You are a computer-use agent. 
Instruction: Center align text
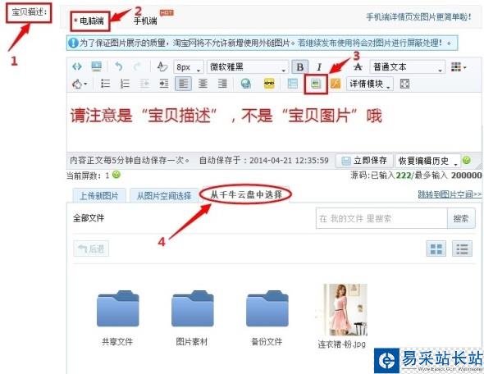[203, 84]
